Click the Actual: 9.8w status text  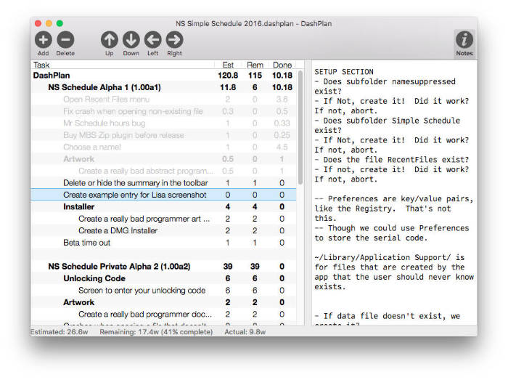[245, 332]
